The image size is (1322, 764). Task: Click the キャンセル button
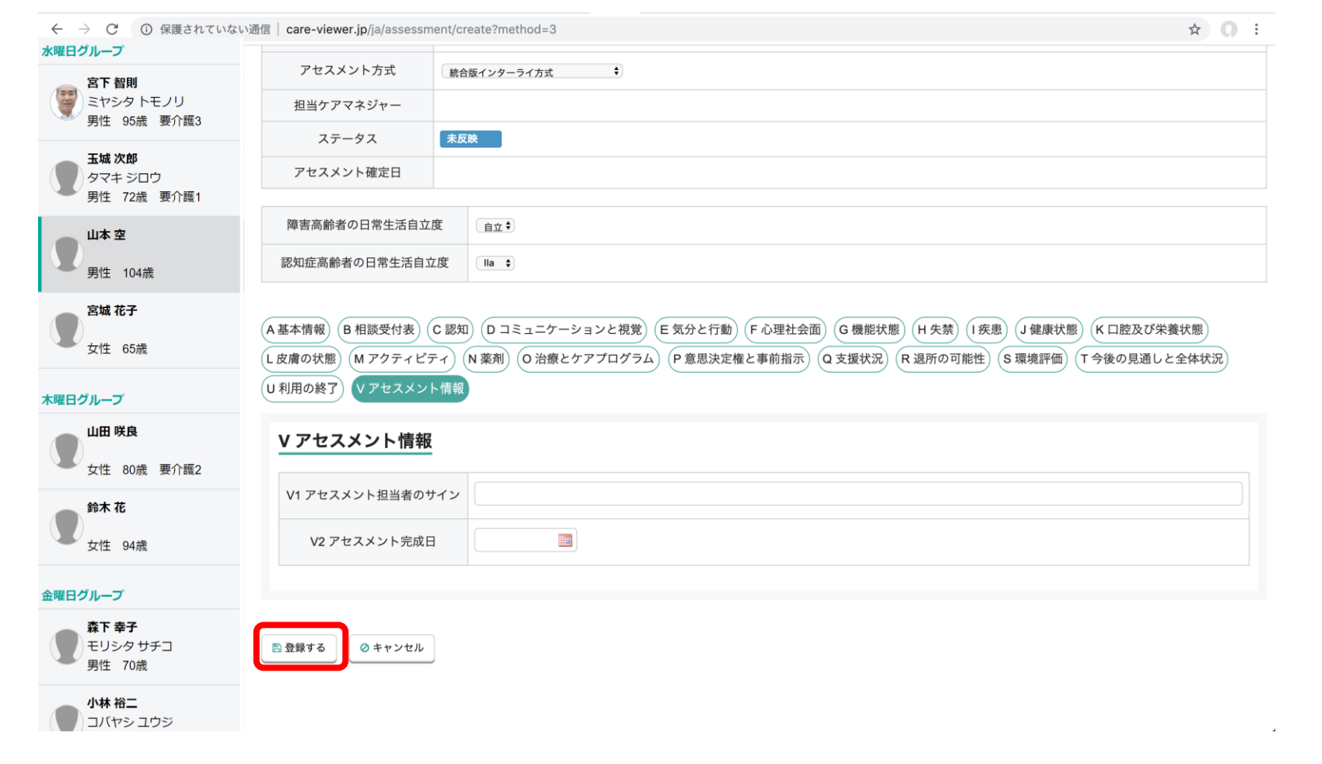tap(392, 648)
